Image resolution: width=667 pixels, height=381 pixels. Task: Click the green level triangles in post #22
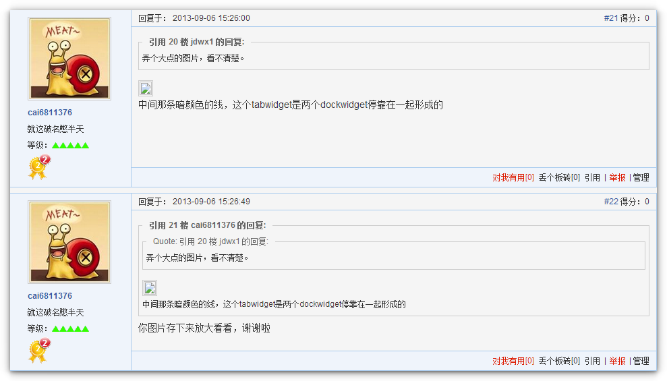pyautogui.click(x=70, y=328)
